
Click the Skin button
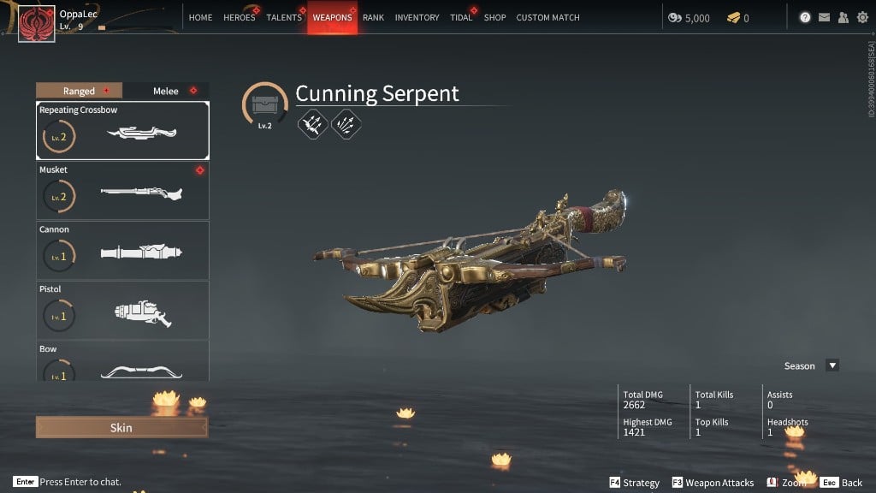pyautogui.click(x=121, y=428)
